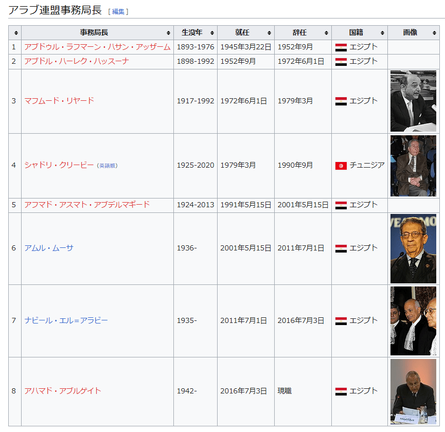Follow the 英語版 link beside シャドリ・クリービー
The image size is (445, 432).
click(x=107, y=166)
